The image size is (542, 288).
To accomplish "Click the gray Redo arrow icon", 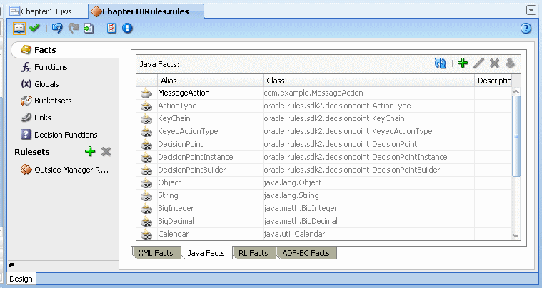I will (x=74, y=28).
